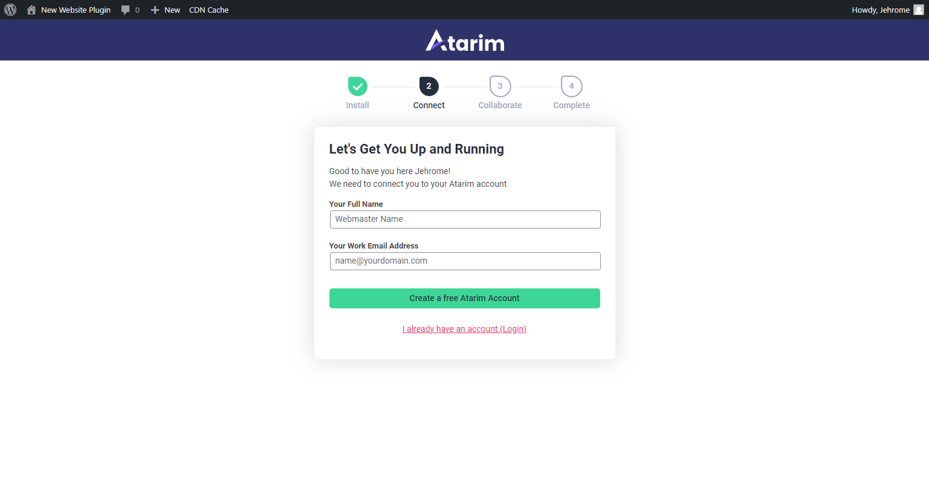Click the Collaborate step label
929x500 pixels.
tap(500, 105)
